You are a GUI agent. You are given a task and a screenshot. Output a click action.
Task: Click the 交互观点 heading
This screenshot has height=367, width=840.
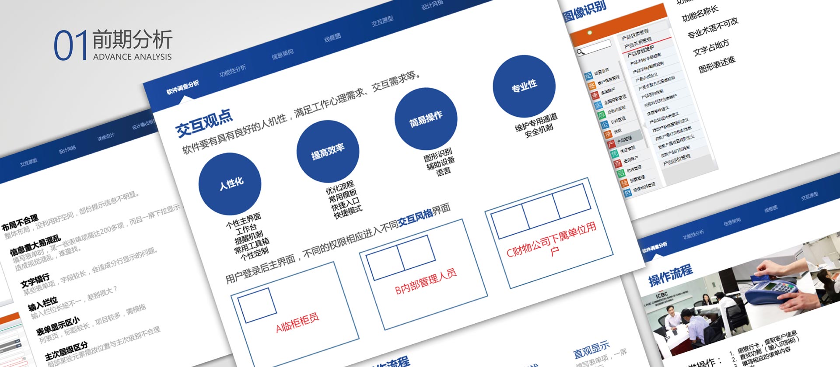204,123
